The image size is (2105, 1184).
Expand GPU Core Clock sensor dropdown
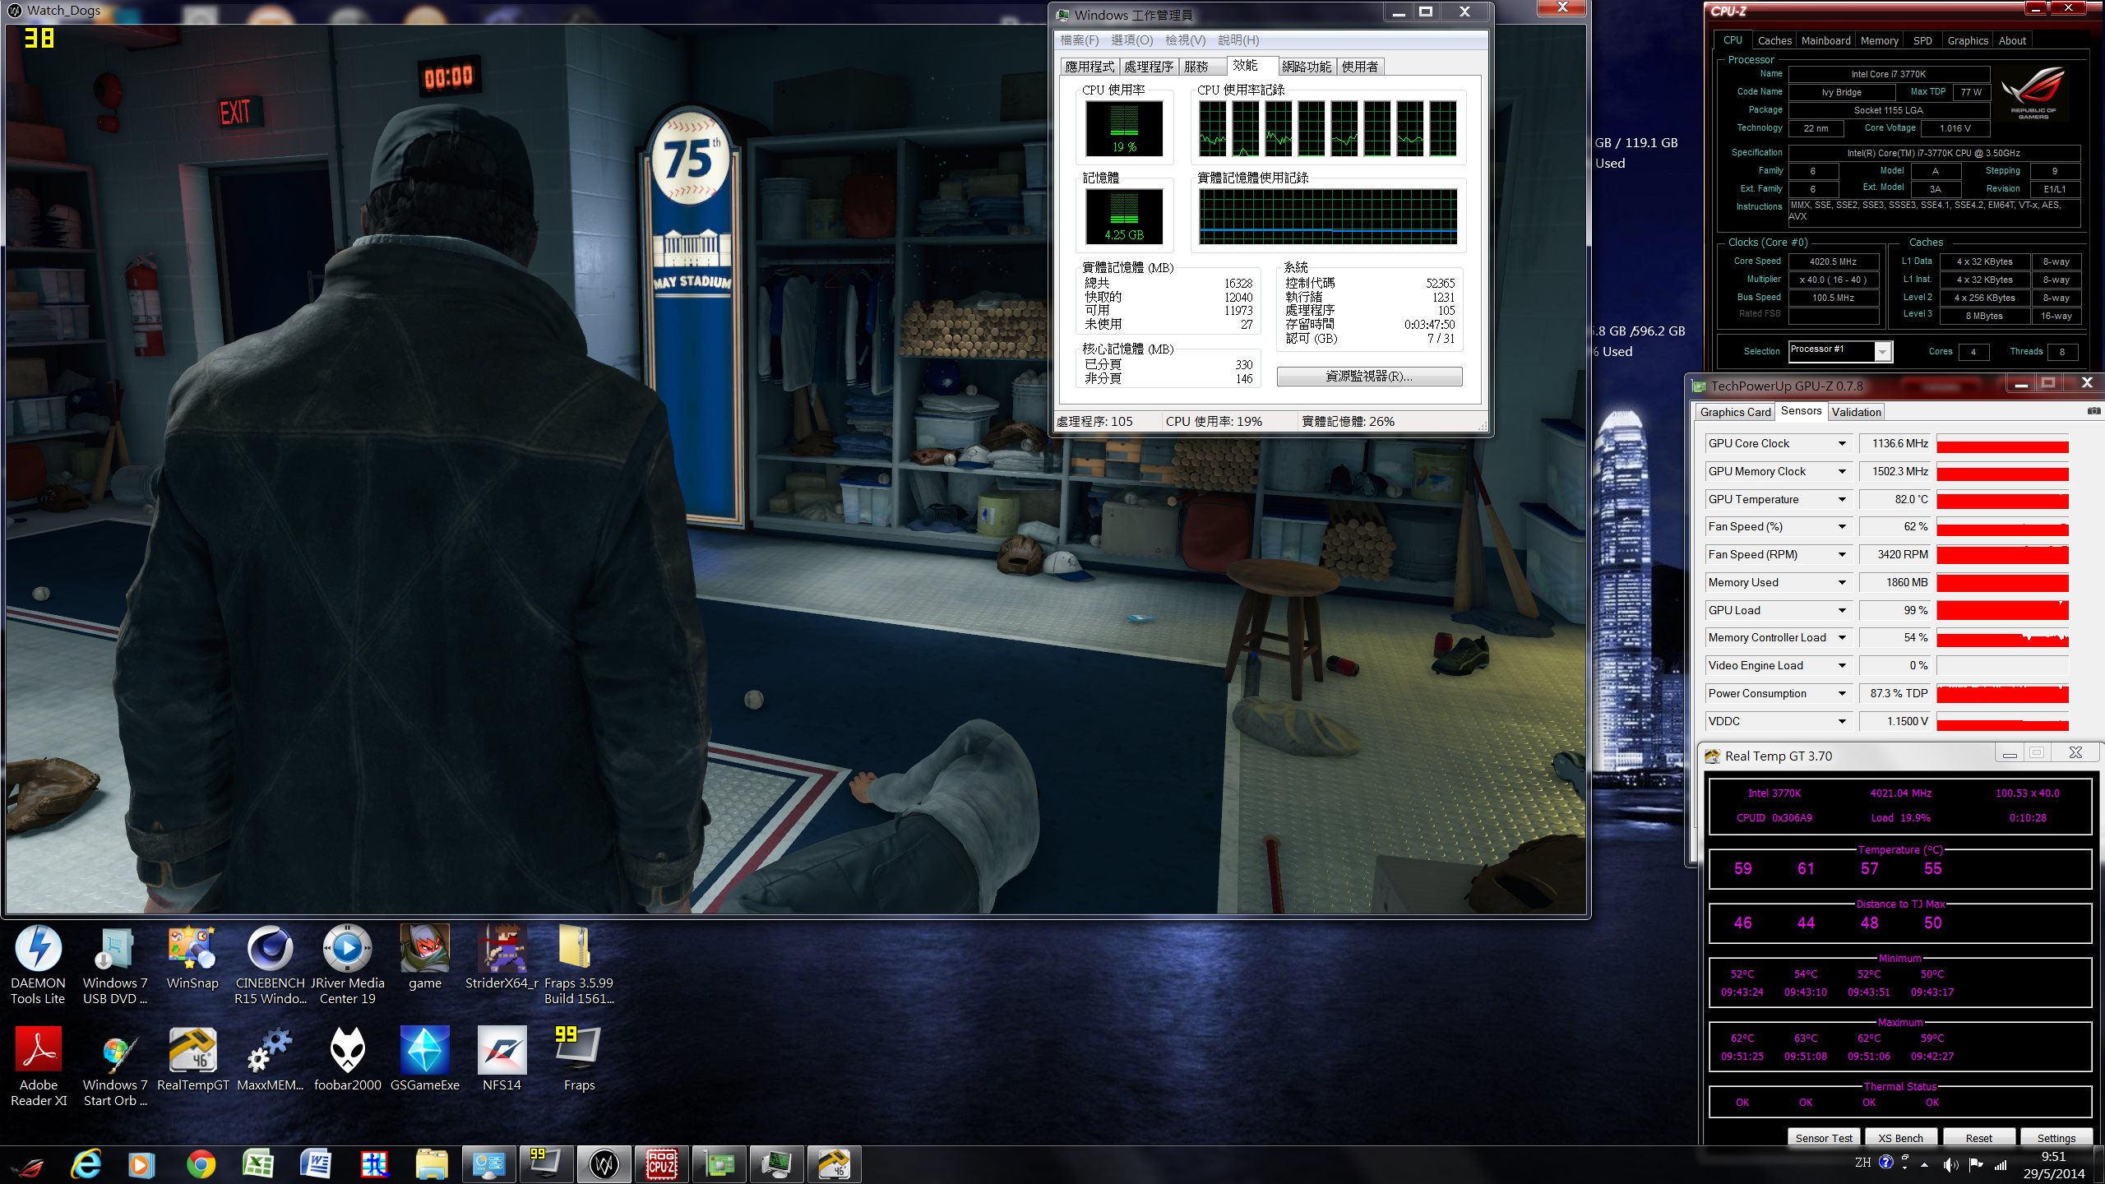pos(1842,444)
